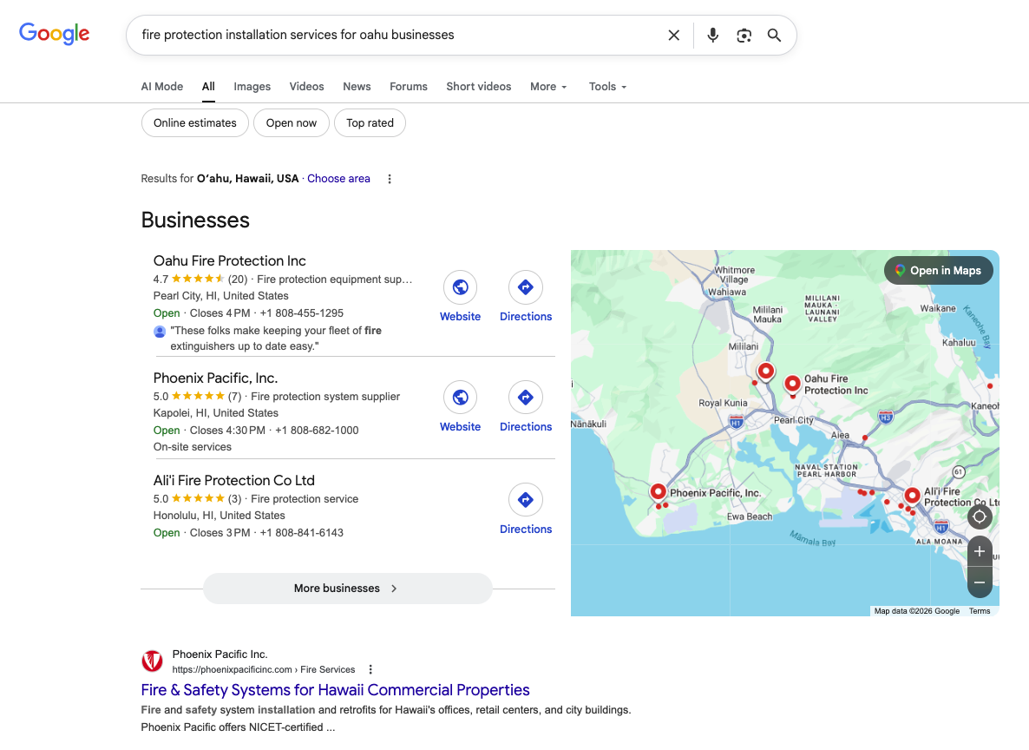Submit search with magnifying glass icon

[775, 36]
